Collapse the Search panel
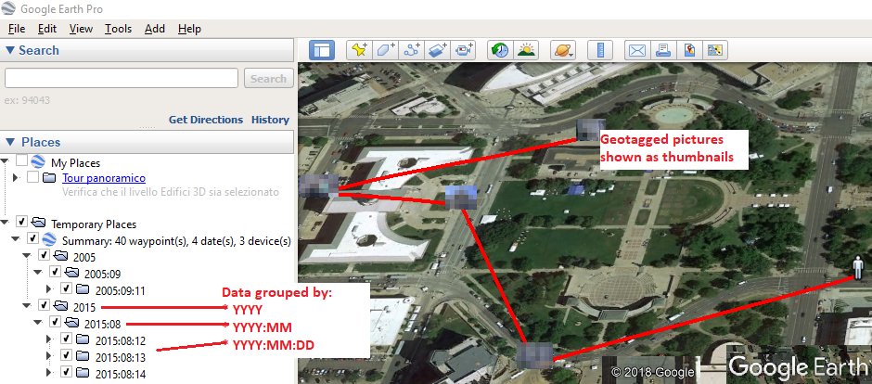Screen dimensions: 872x384 click(9, 50)
